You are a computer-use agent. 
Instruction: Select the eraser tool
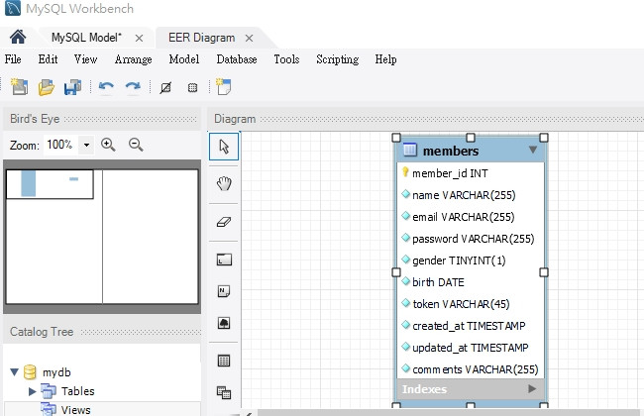click(224, 222)
